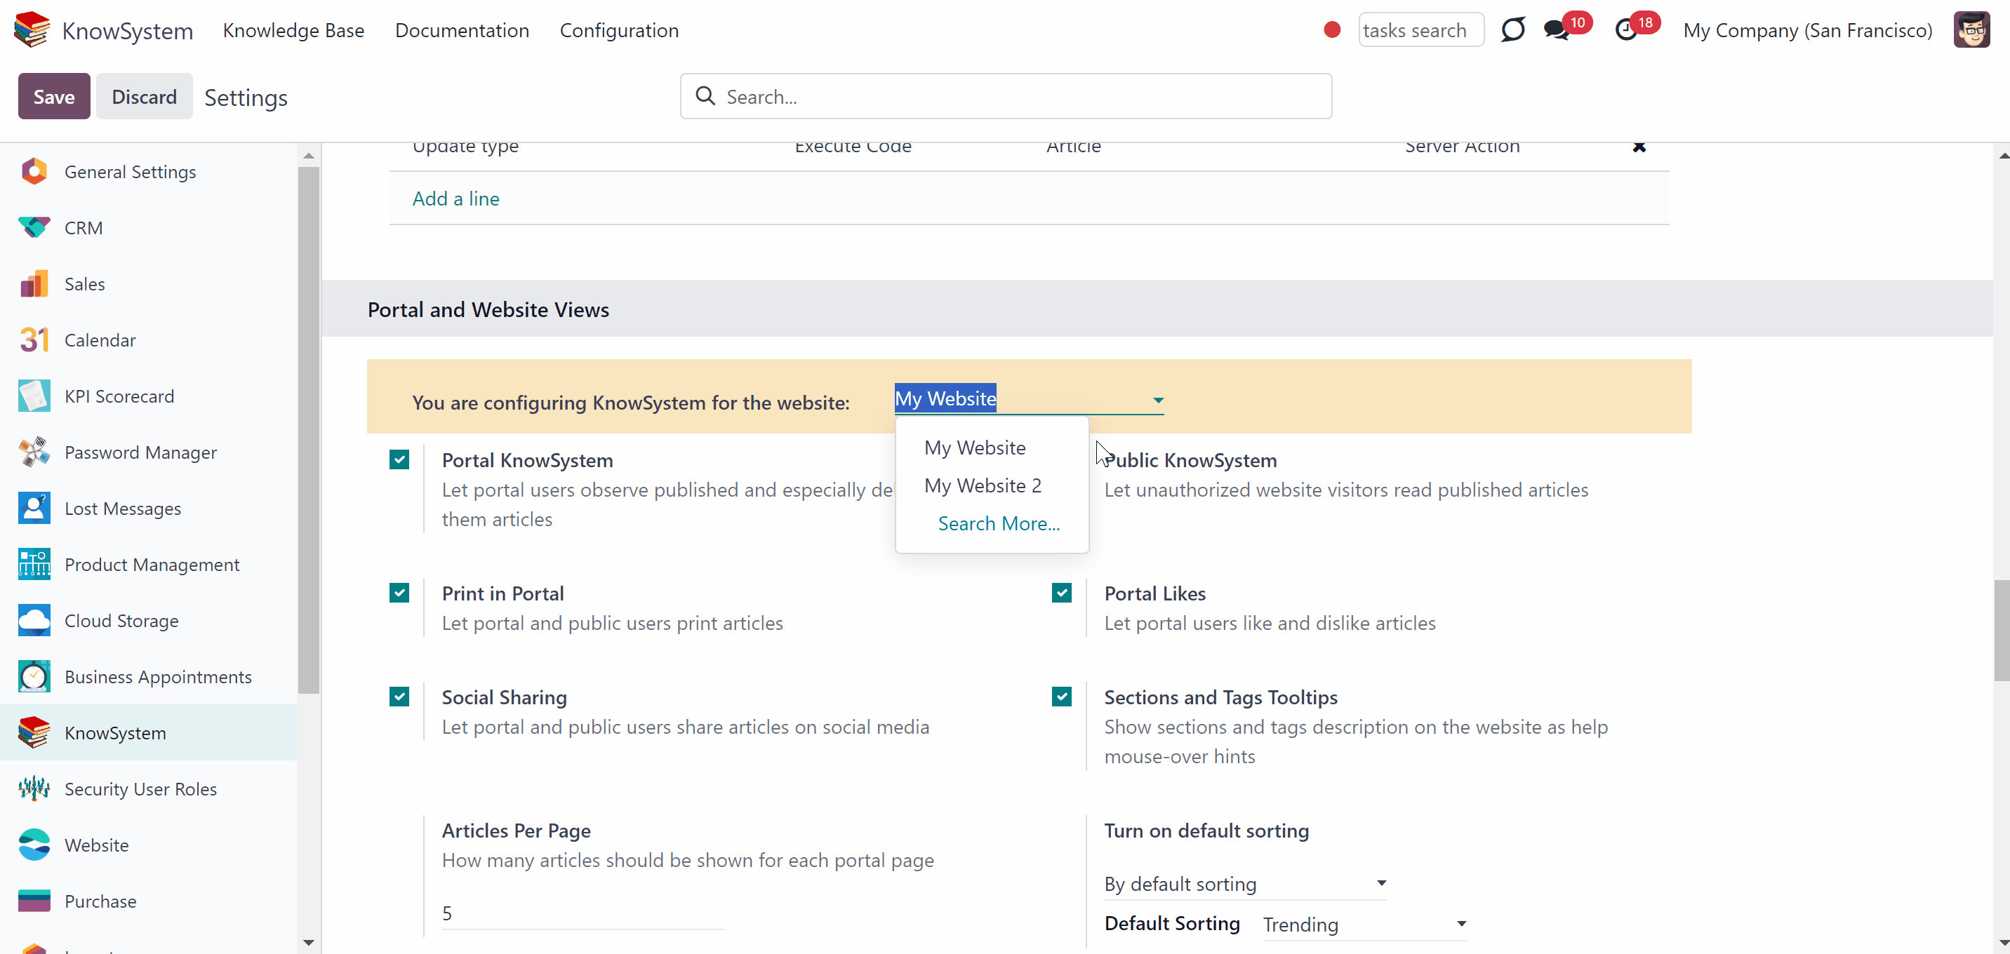Edit the Articles Per Page value field
Image resolution: width=2010 pixels, height=954 pixels.
coord(582,913)
